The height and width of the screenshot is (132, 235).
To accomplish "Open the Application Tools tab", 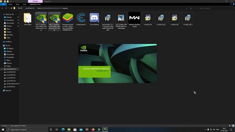I will 35,4.
